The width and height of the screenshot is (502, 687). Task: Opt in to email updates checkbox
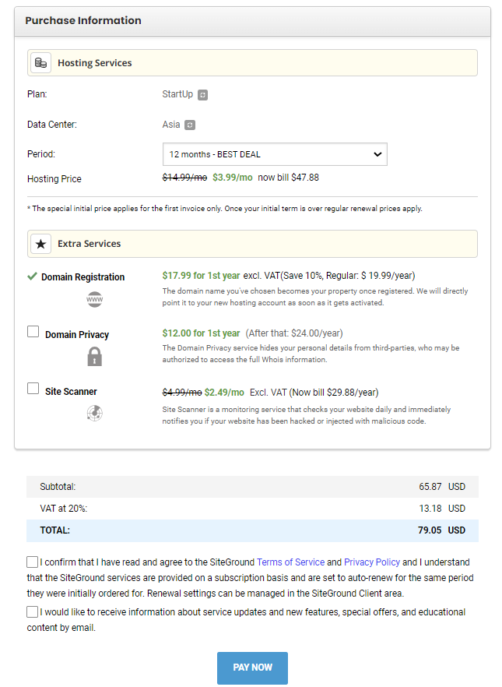32,612
